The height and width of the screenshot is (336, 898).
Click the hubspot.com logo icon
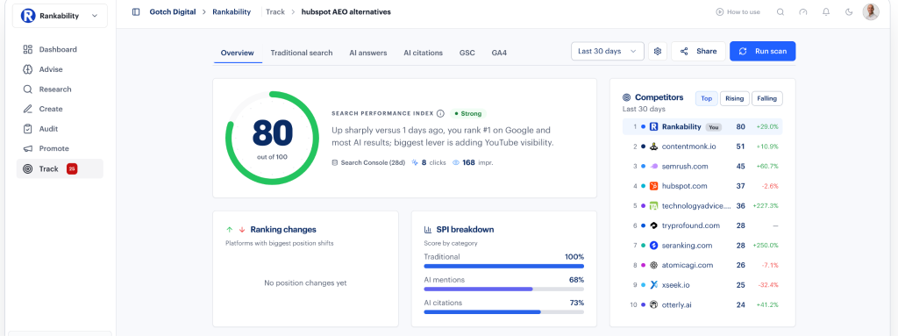[653, 186]
